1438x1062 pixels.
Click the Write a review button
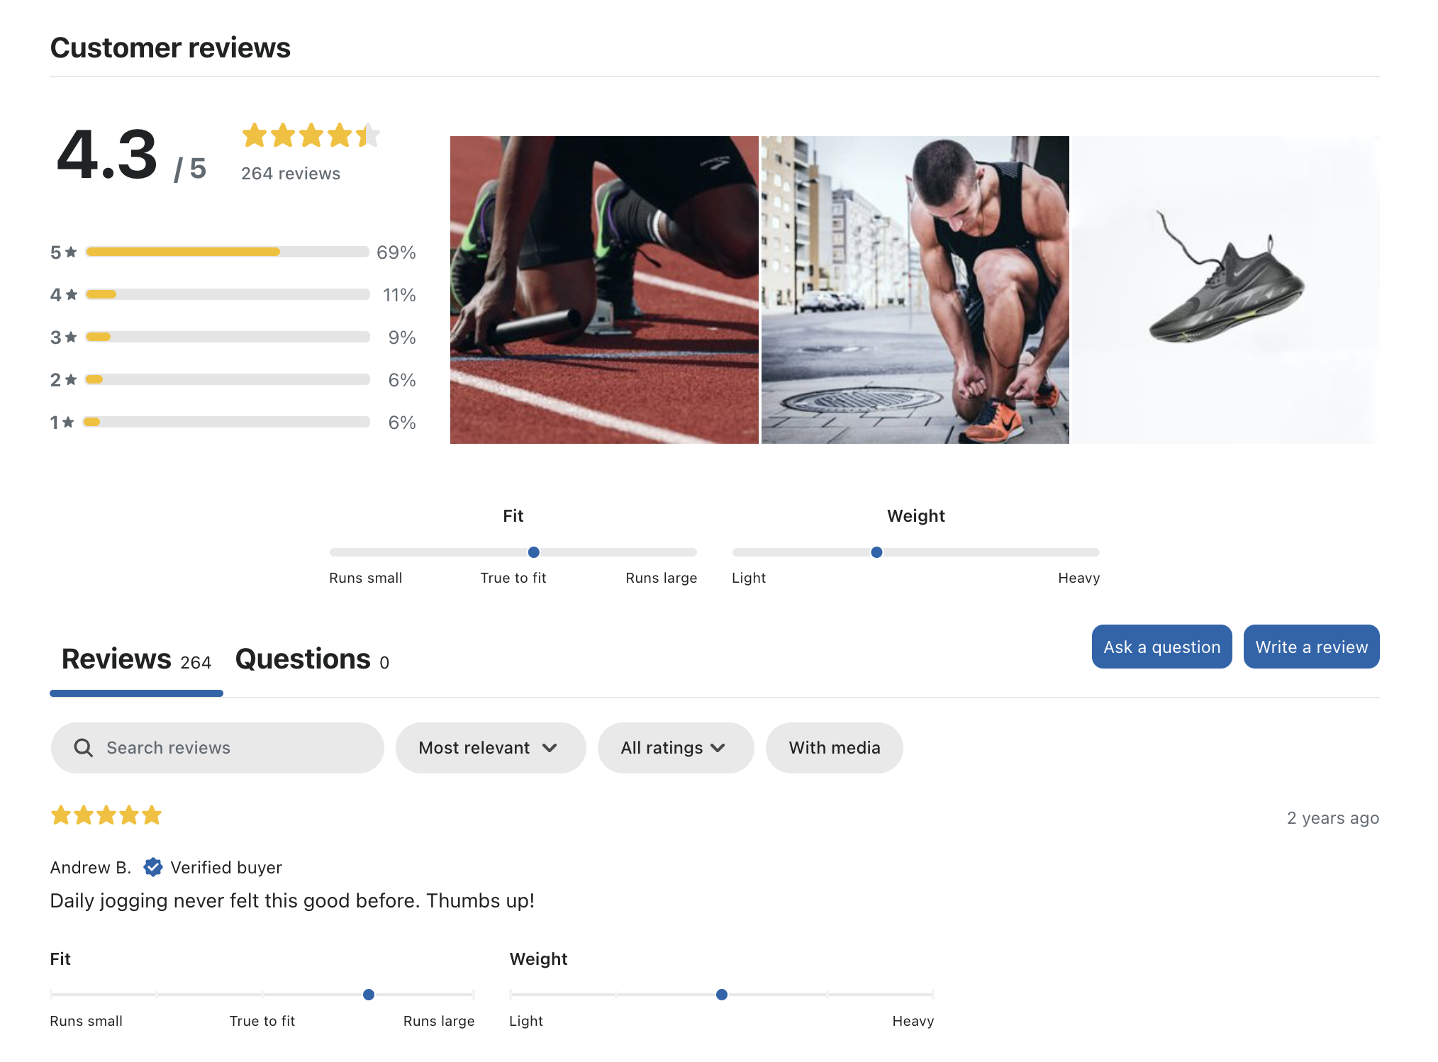pos(1311,647)
